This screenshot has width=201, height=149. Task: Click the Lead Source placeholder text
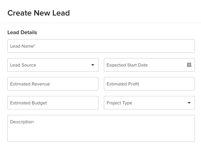point(23,65)
